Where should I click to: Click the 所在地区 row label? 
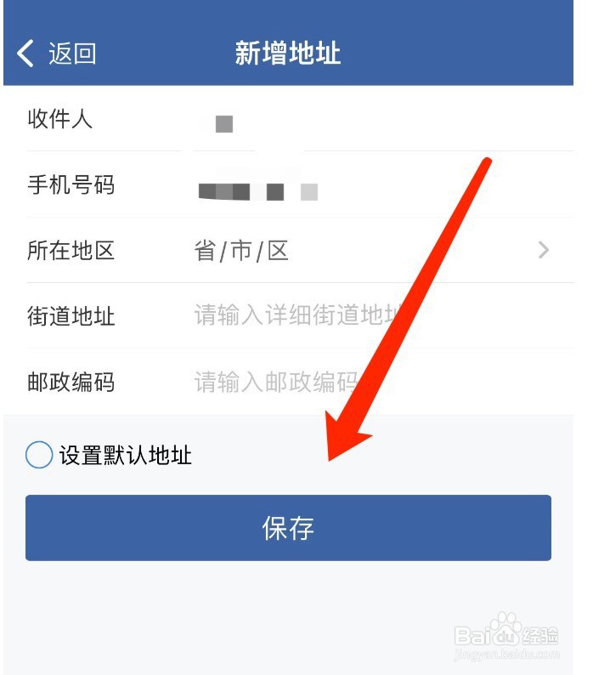(x=71, y=251)
